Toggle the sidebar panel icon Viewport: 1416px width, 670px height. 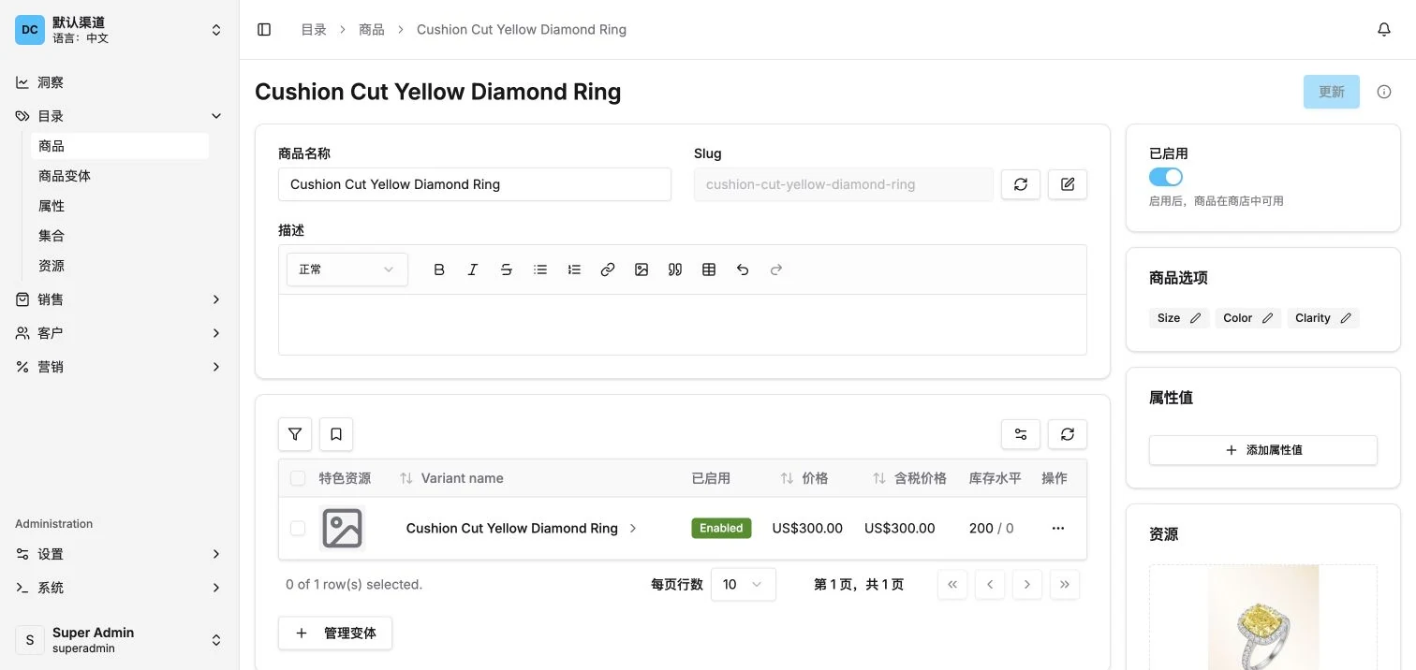pyautogui.click(x=264, y=30)
